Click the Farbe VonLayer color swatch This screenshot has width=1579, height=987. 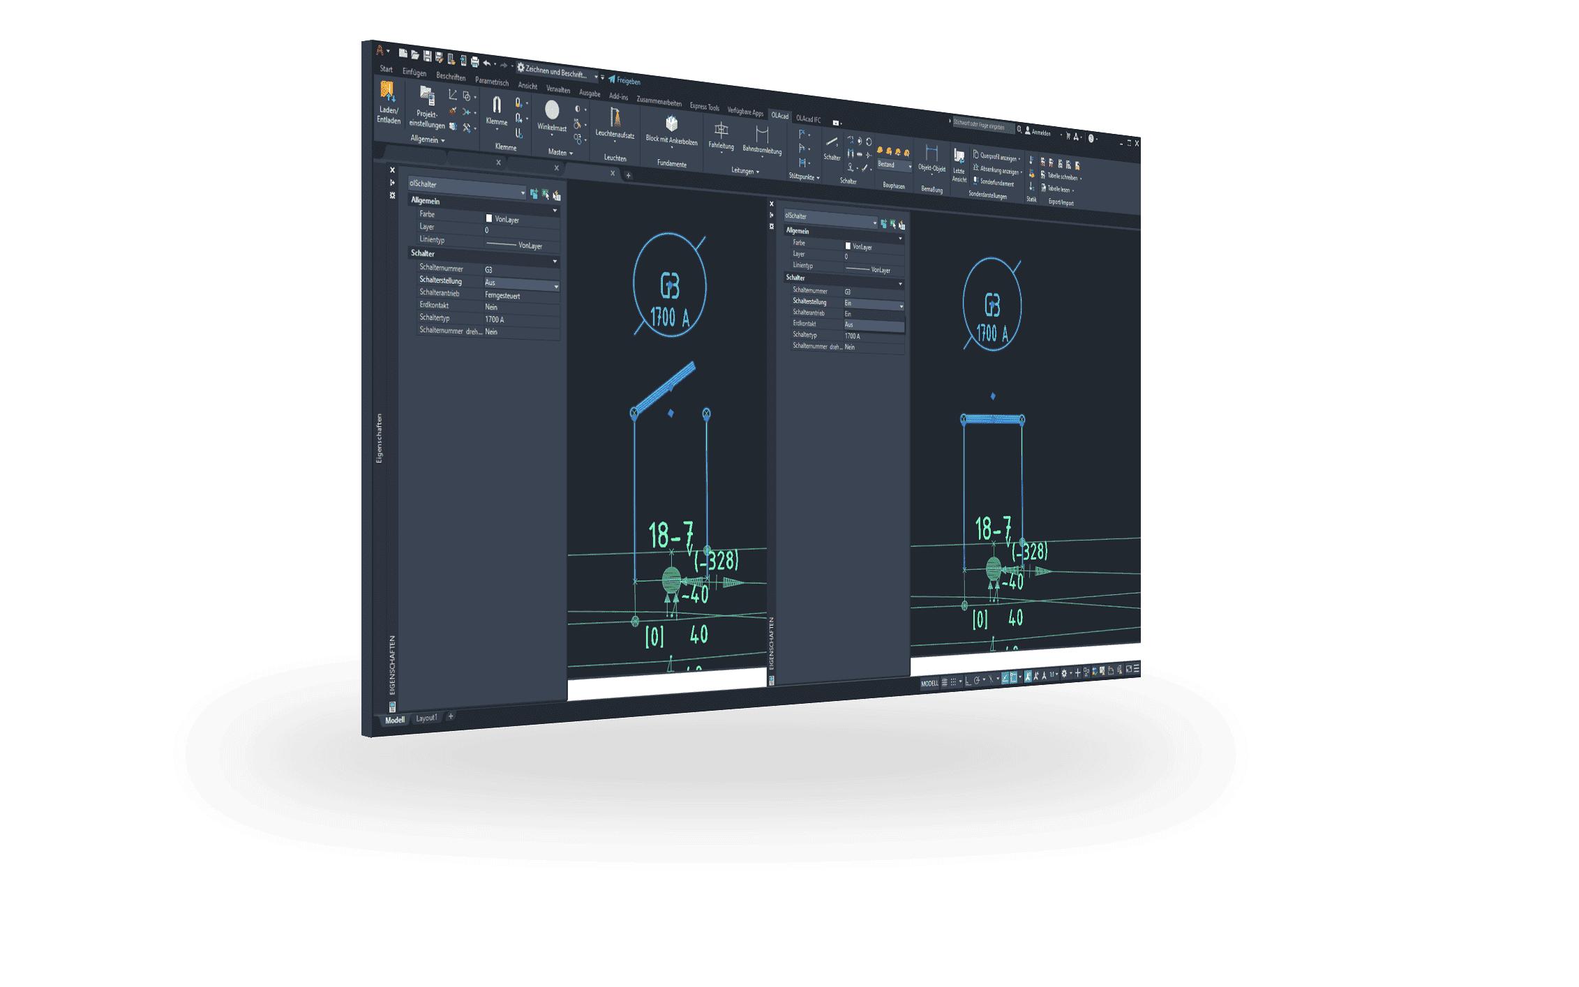pyautogui.click(x=488, y=218)
